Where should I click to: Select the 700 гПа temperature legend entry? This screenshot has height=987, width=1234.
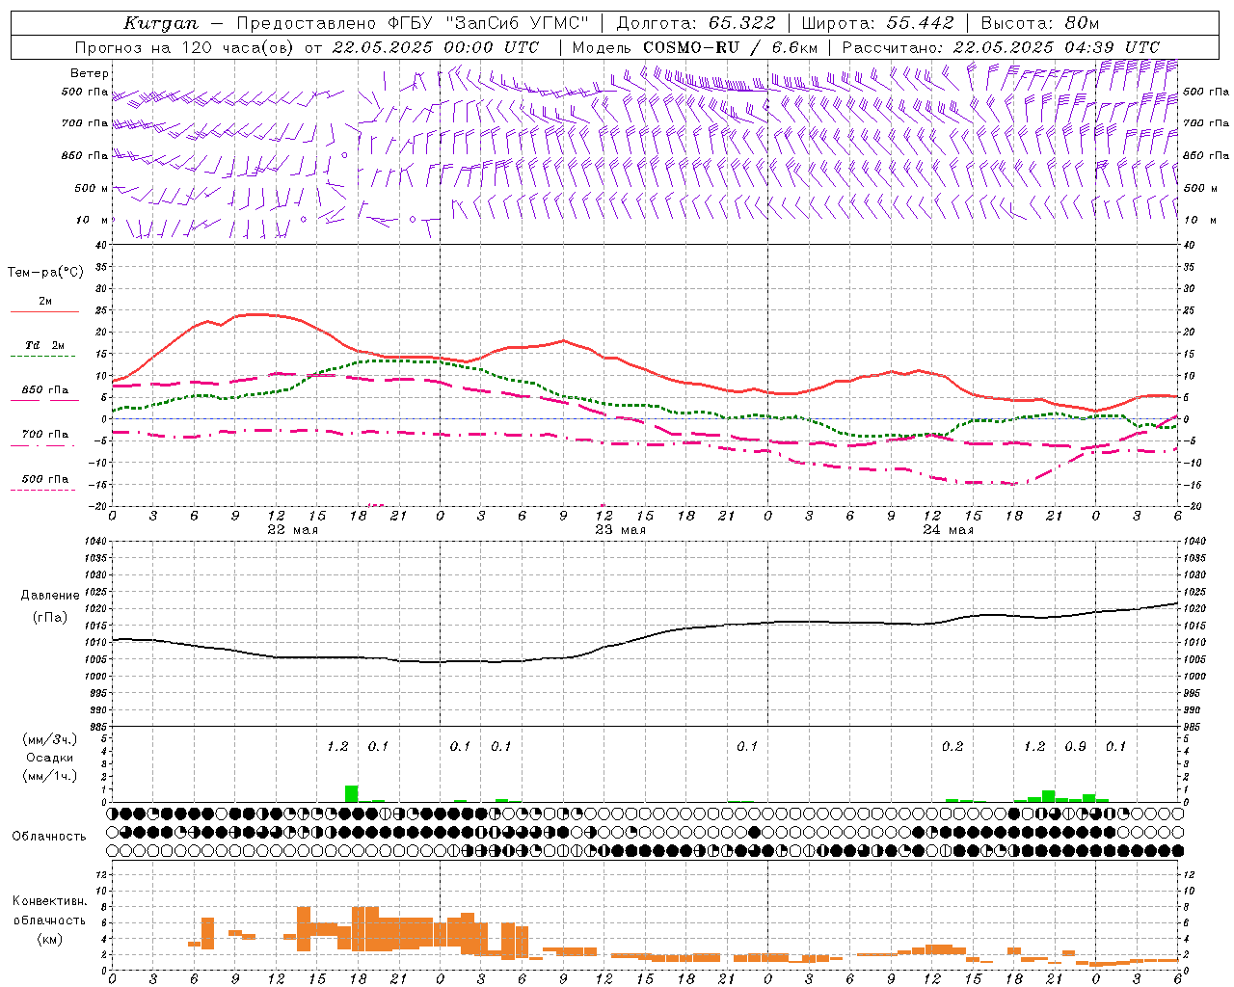coord(45,435)
